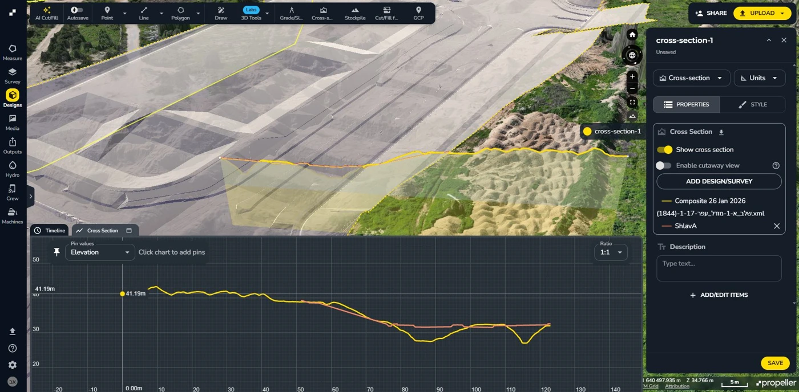Open the Media sidebar section
Screen dimensions: 799x392
coord(13,122)
